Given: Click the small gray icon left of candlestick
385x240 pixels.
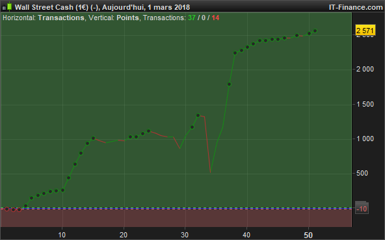Looking at the screenshot, I should point(4,8).
